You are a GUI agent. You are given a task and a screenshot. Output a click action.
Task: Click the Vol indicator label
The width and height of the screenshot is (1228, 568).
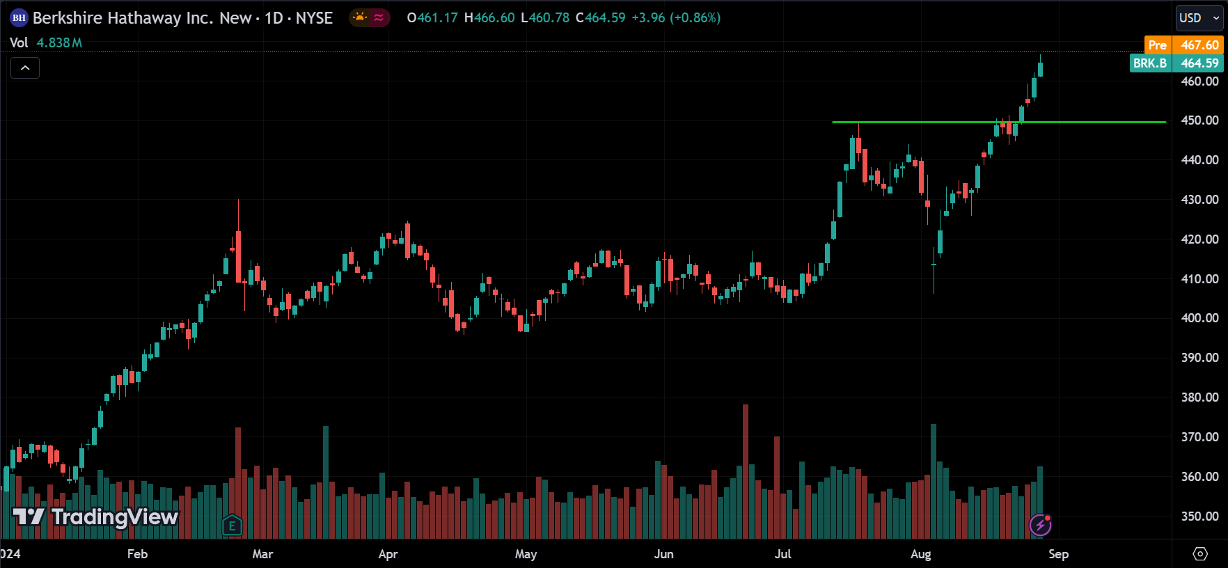[19, 42]
